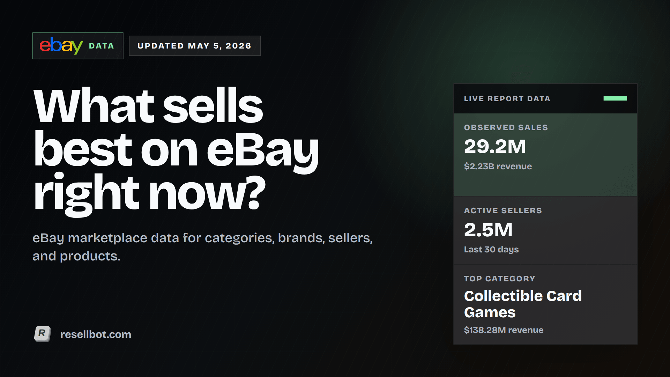The image size is (670, 377).
Task: Click the resellbot.com text
Action: 96,334
